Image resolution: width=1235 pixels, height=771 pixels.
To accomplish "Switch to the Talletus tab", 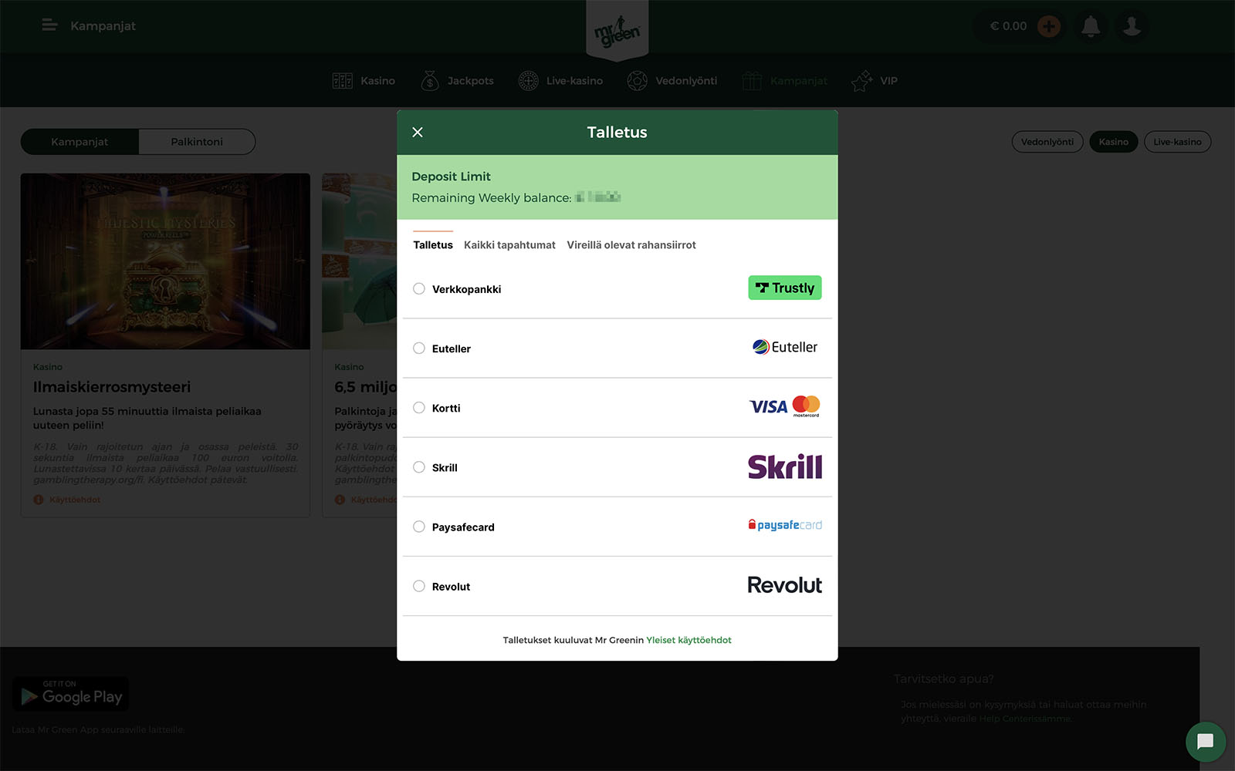I will [x=433, y=244].
